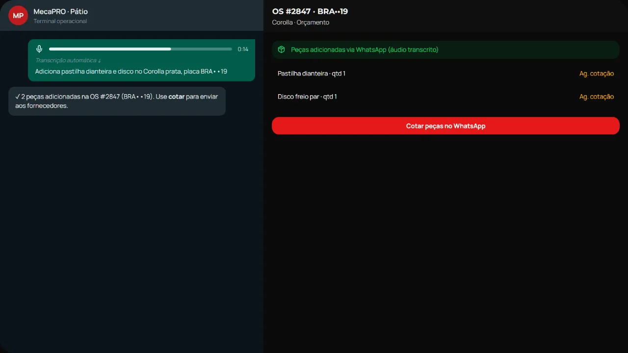The height and width of the screenshot is (353, 628).
Task: Click the Peças adicionadas via WhatsApp banner
Action: (x=445, y=50)
